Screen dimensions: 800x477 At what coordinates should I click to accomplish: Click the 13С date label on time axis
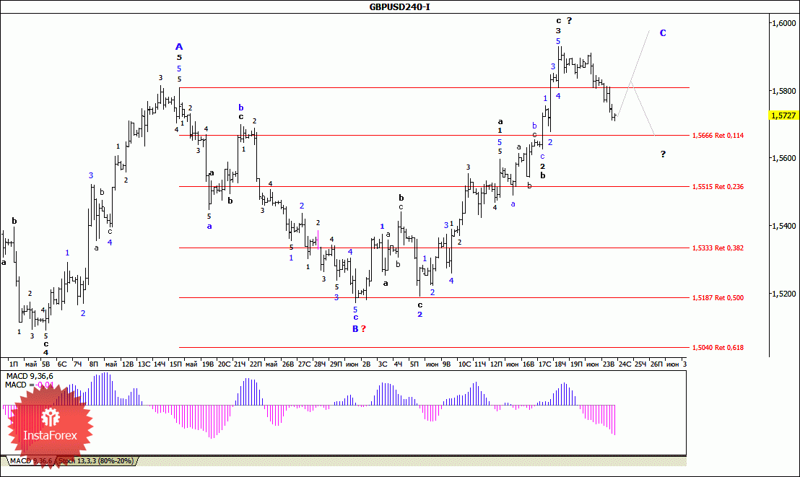click(x=144, y=364)
